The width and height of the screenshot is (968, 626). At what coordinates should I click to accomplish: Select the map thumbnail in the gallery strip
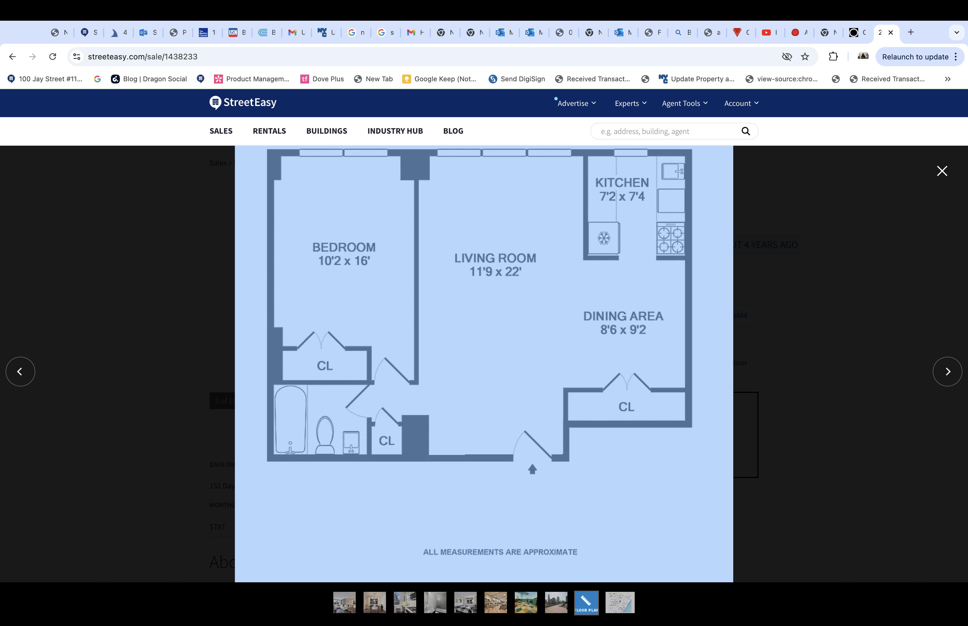[620, 602]
